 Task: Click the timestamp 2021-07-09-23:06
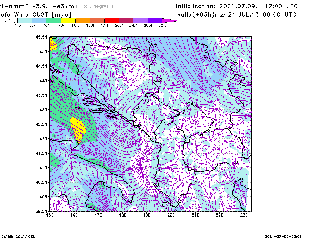(283, 237)
